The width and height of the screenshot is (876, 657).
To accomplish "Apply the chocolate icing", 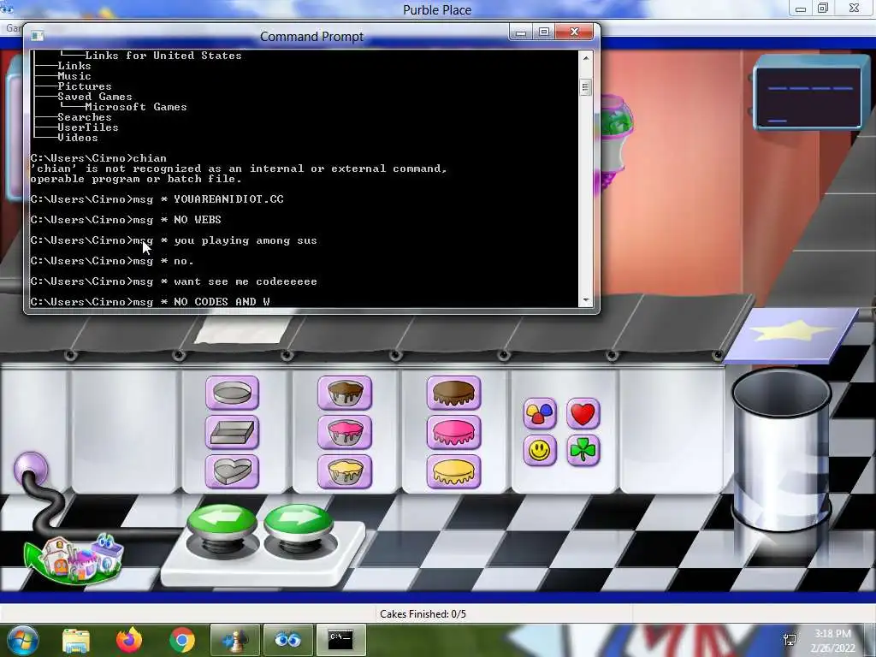I will point(453,393).
